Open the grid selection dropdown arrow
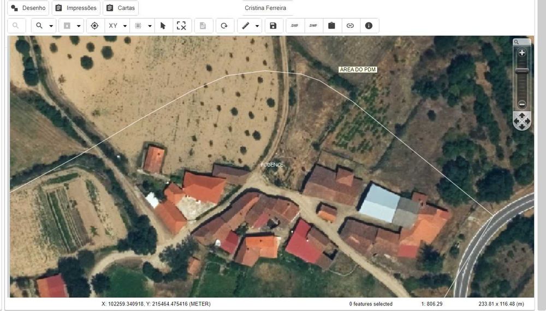The image size is (546, 311). click(x=150, y=26)
